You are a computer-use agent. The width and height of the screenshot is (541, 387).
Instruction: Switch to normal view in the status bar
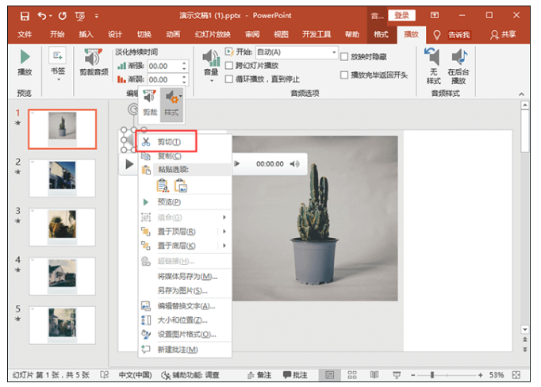[x=329, y=375]
